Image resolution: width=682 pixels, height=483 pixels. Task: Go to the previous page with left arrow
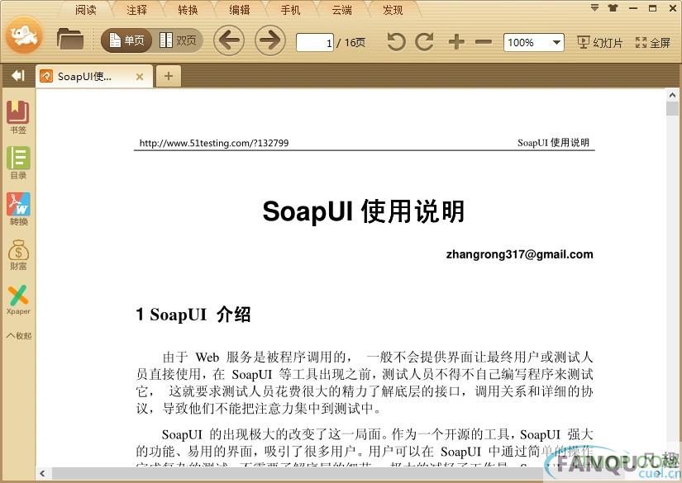[x=229, y=40]
